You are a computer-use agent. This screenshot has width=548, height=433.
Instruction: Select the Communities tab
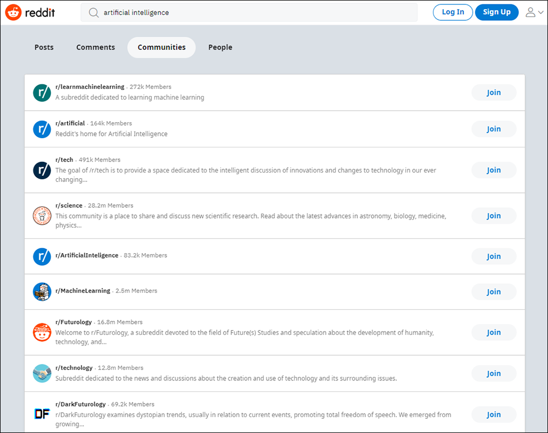click(x=162, y=47)
